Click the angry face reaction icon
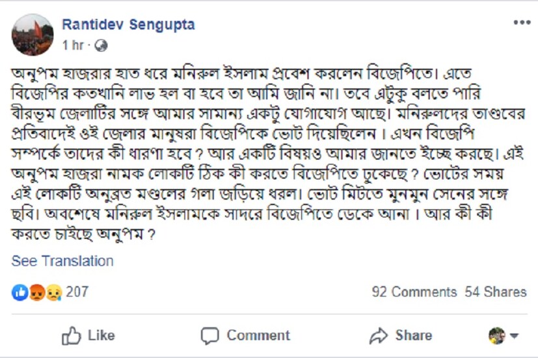Viewport: 538px width, 358px height. tap(36, 292)
